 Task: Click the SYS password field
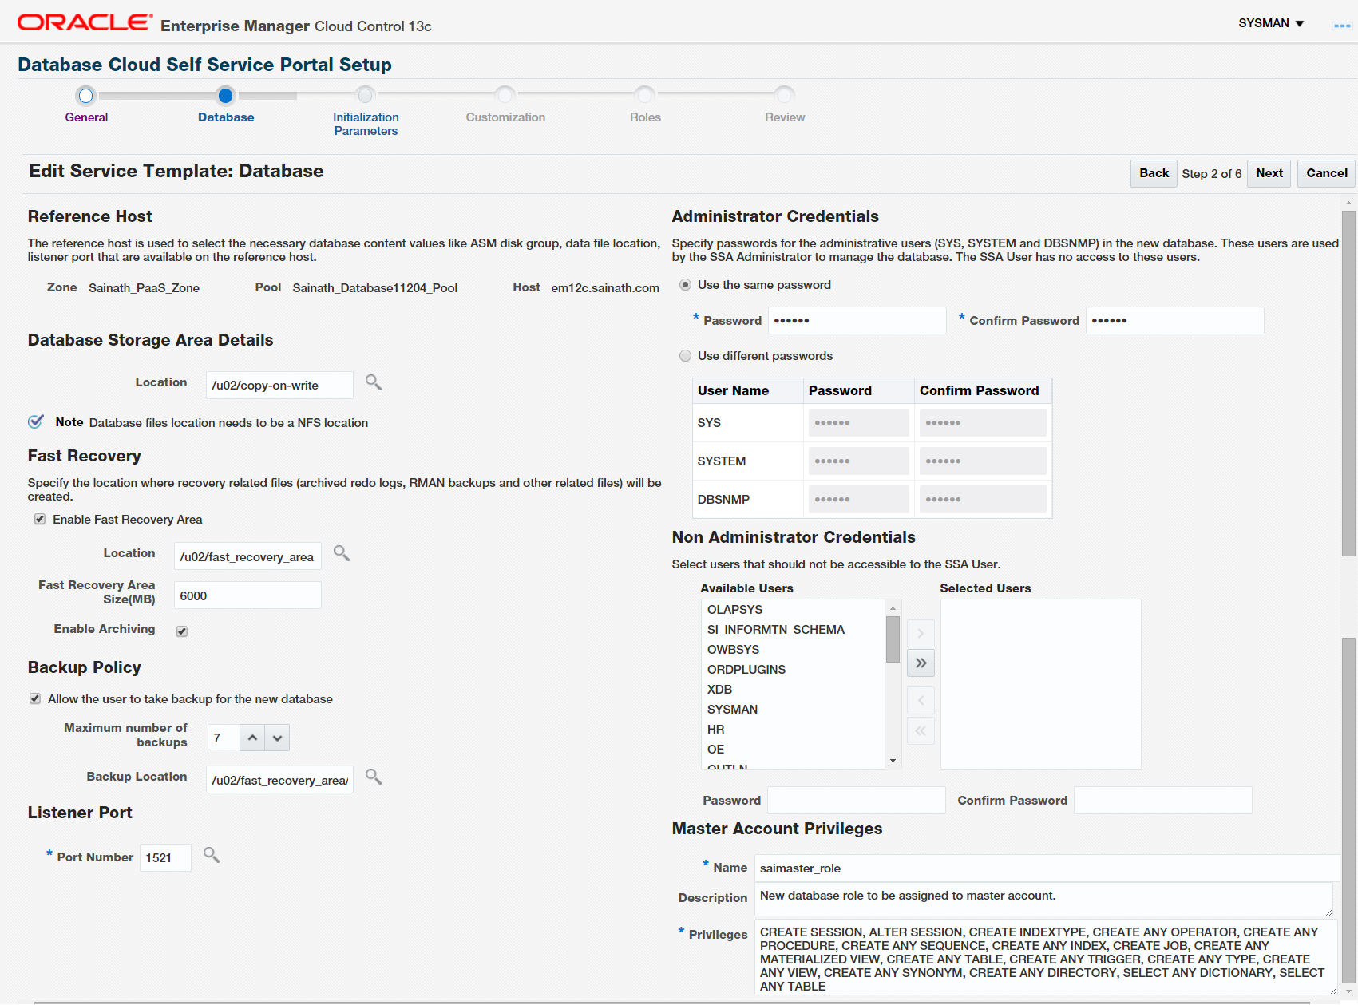coord(859,422)
